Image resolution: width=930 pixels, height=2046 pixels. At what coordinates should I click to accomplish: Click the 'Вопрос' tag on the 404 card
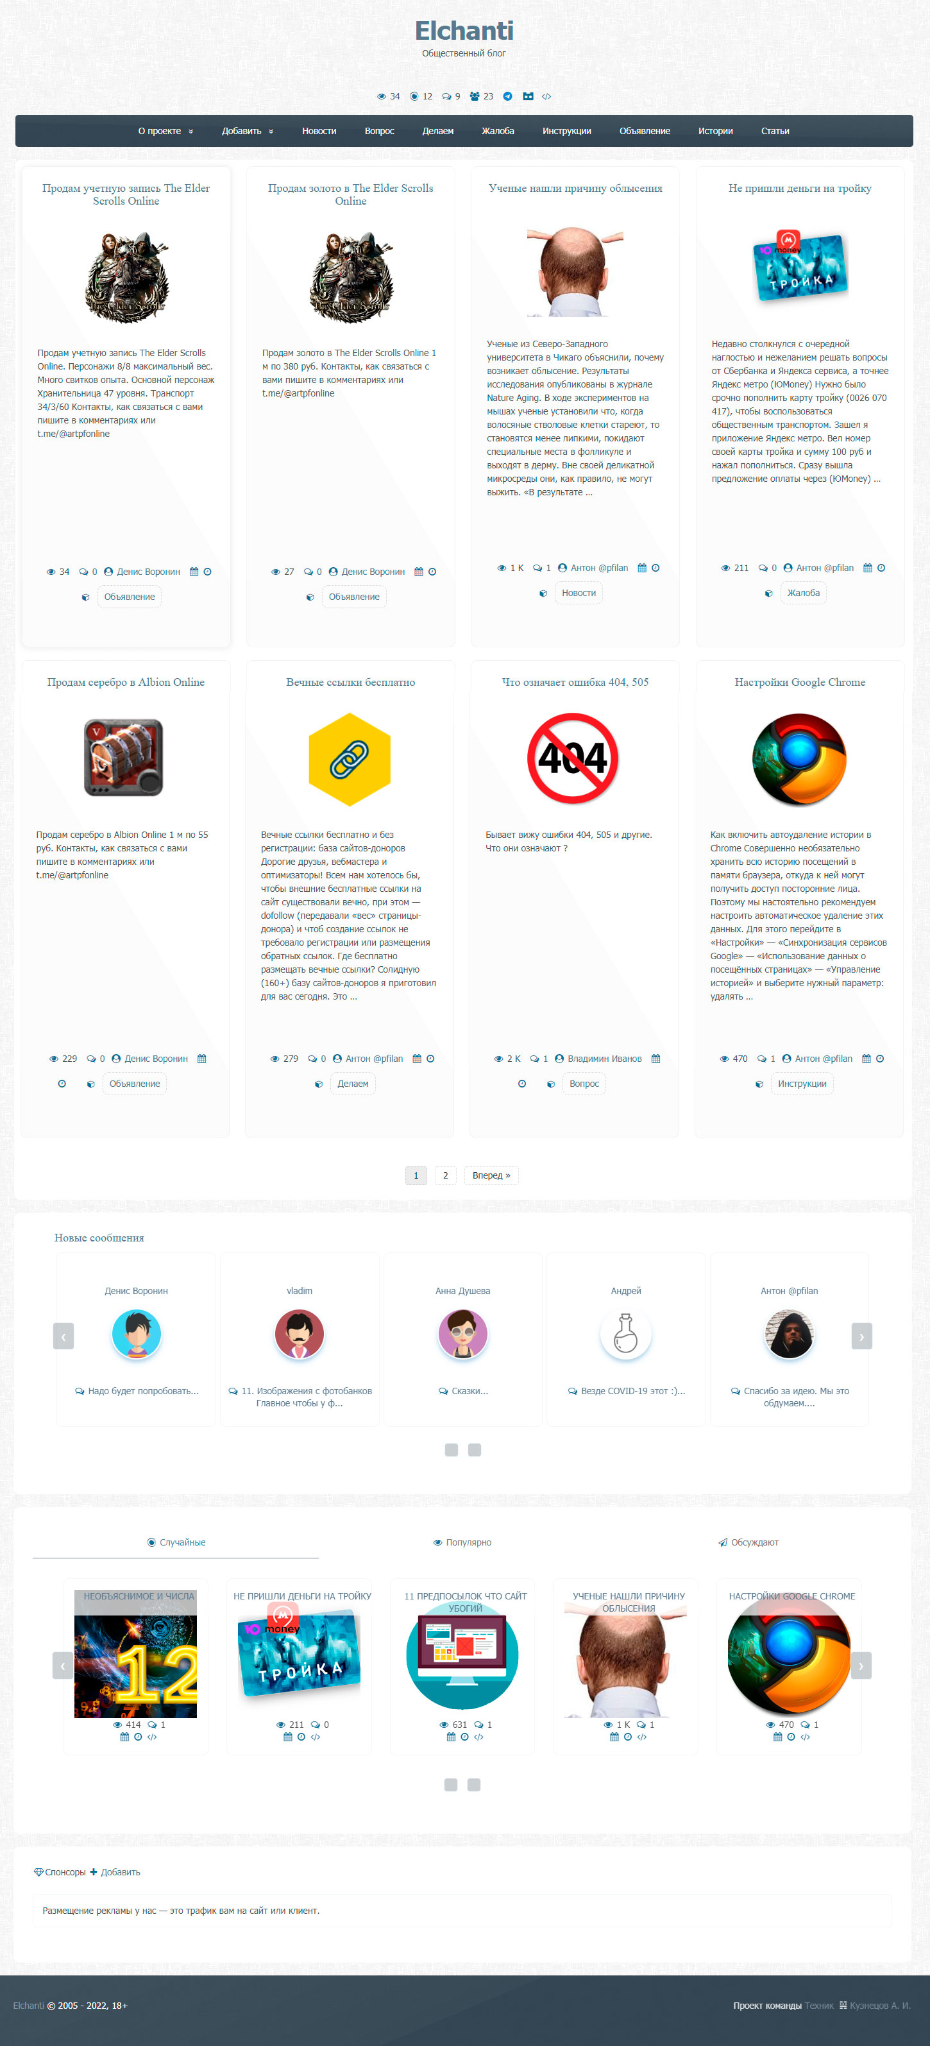584,1084
